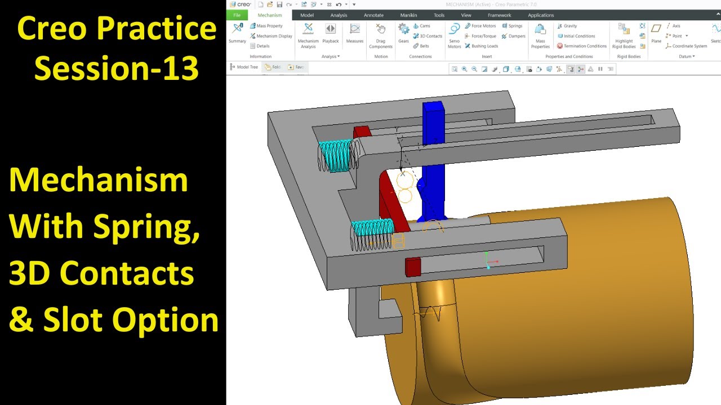Switch to the Annotate tab

tap(373, 15)
